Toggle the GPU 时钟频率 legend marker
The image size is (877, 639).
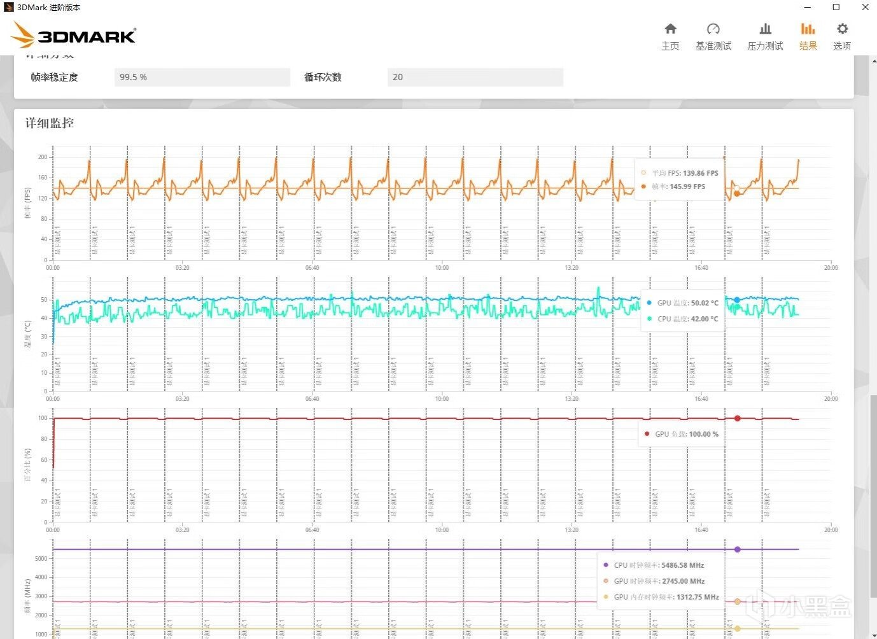coord(605,581)
